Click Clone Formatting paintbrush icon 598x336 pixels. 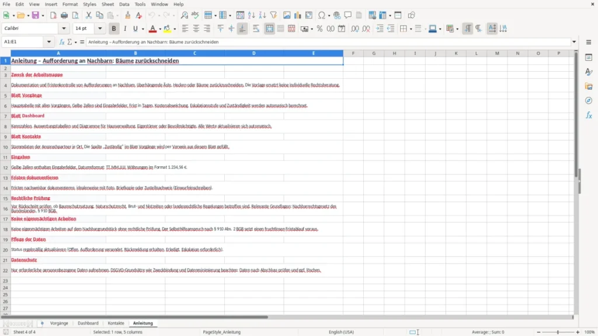coord(128,15)
